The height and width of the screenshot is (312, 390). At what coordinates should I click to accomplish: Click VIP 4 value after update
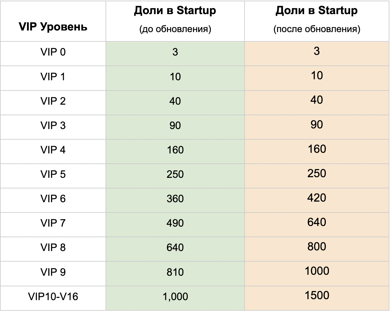click(x=317, y=149)
